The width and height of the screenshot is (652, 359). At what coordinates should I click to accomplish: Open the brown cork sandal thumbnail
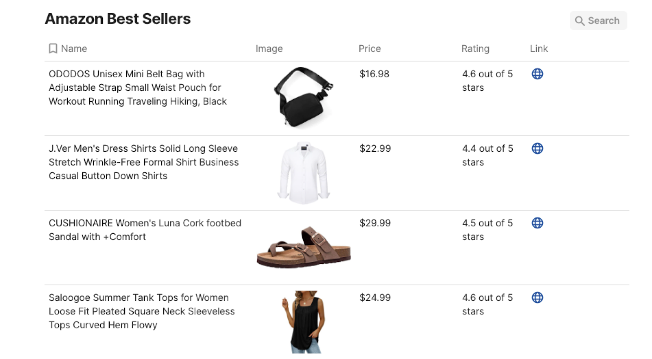click(304, 247)
